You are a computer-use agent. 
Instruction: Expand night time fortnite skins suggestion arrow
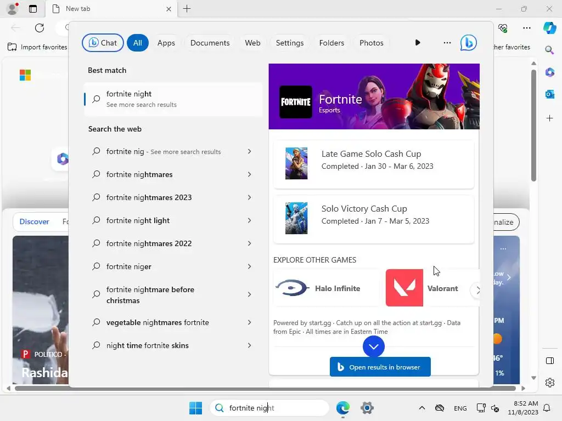point(250,345)
